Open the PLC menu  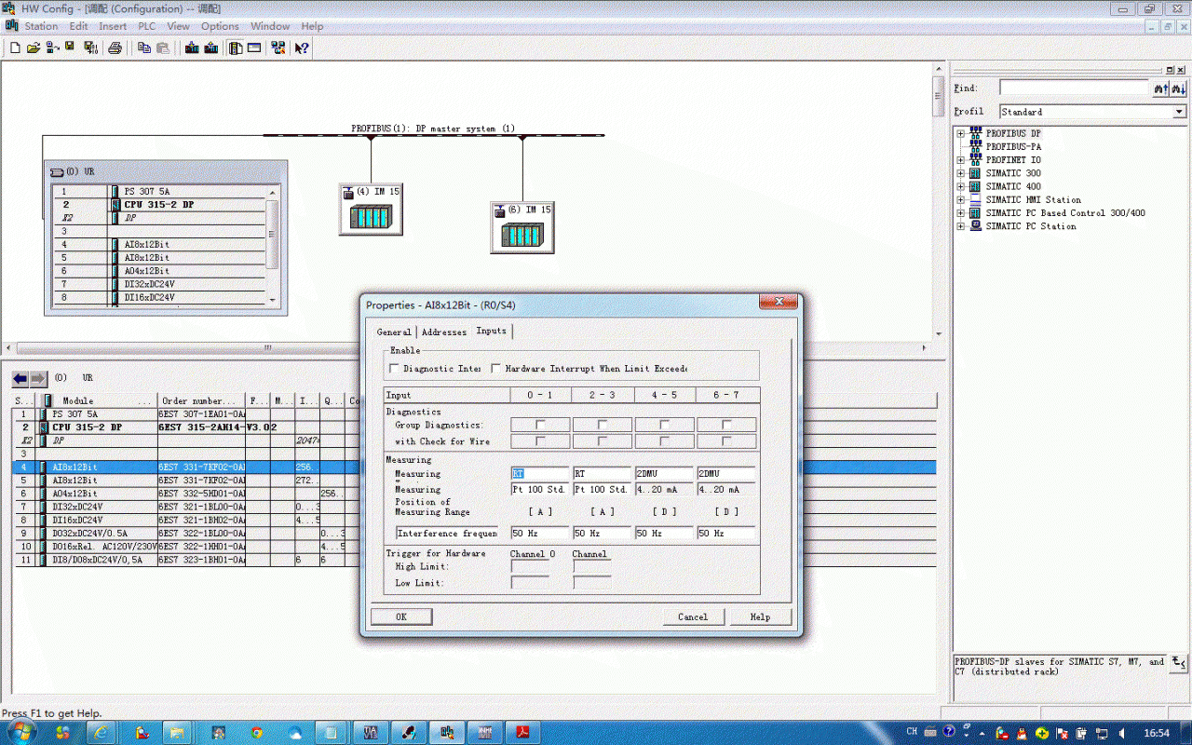tap(146, 26)
